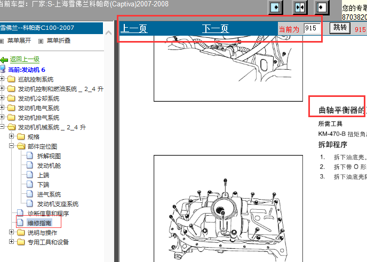Click the 专用工具和设备 folder icon
Viewport: 367px width, 262px height.
(x=21, y=242)
